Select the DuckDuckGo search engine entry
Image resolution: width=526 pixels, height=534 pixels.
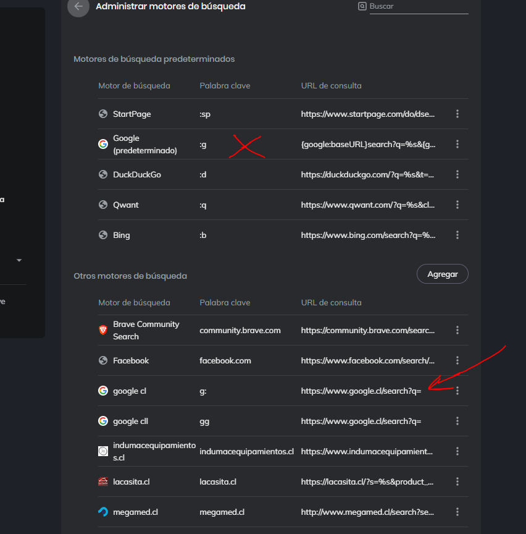click(136, 174)
